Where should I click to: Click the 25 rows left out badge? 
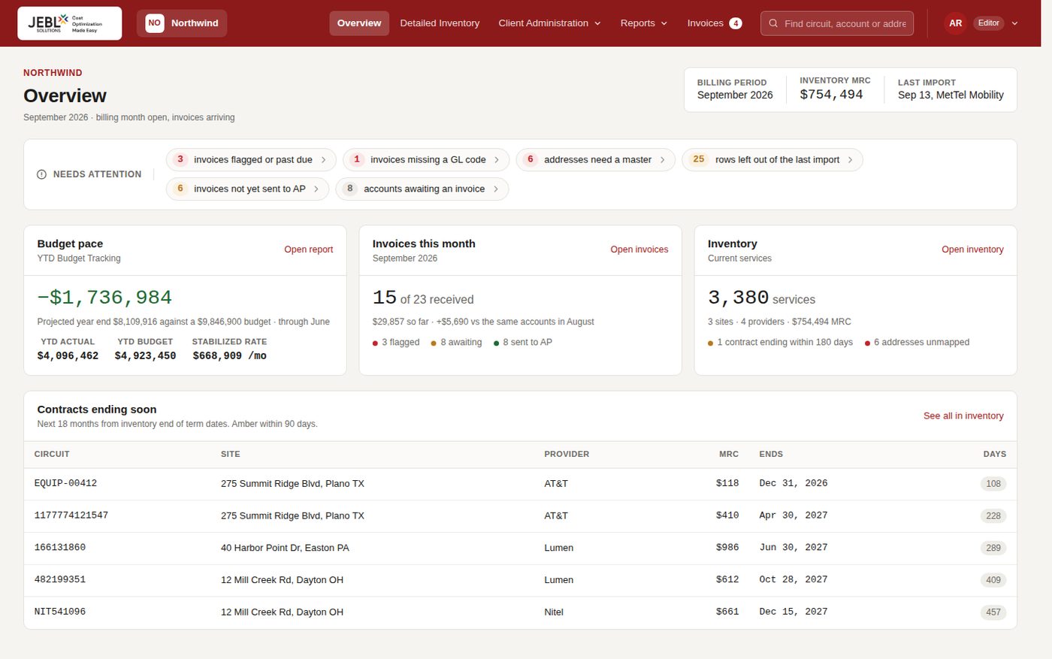click(x=699, y=159)
